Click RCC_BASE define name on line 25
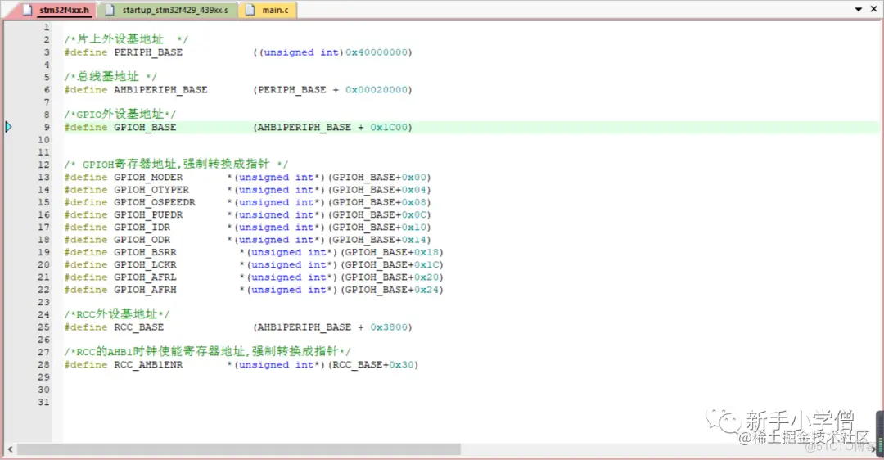Image resolution: width=884 pixels, height=460 pixels. (x=138, y=327)
